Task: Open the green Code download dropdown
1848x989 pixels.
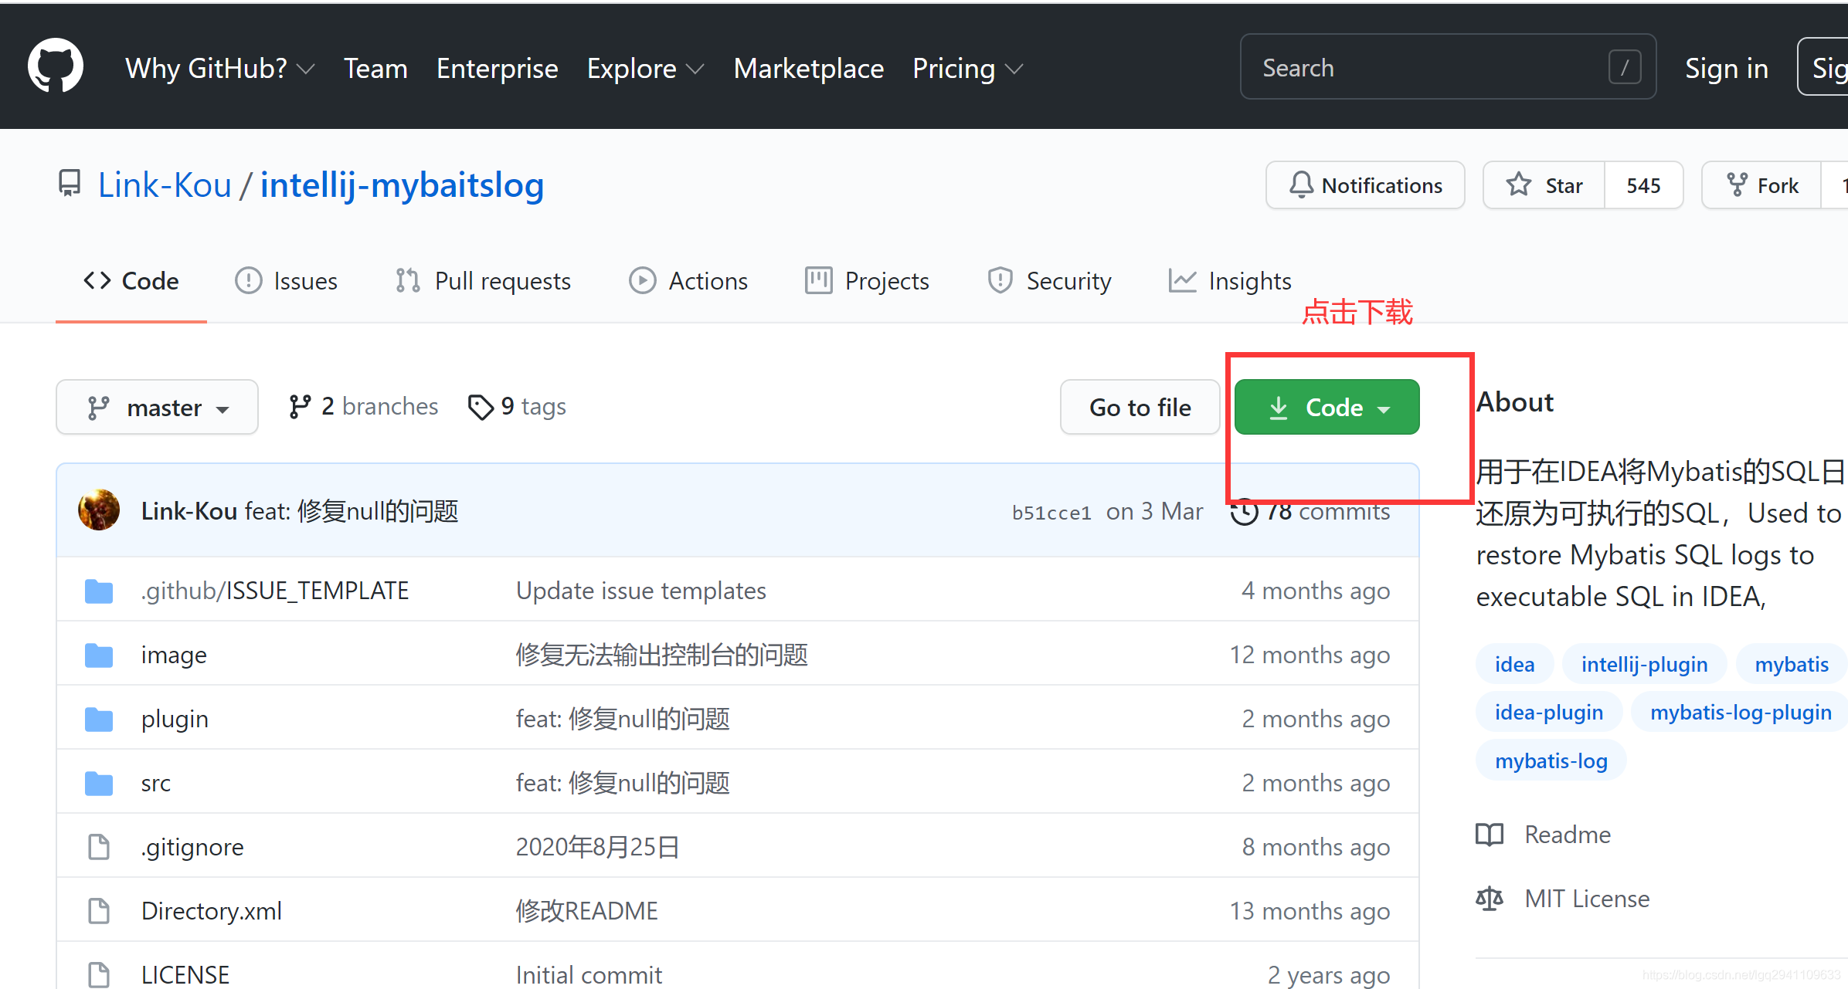Action: coord(1327,407)
